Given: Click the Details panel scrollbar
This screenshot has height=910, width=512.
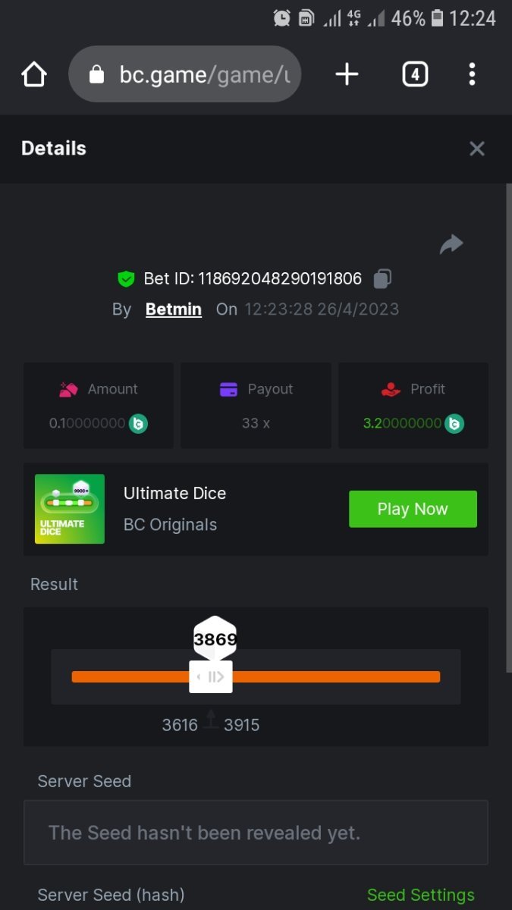Looking at the screenshot, I should (509, 428).
